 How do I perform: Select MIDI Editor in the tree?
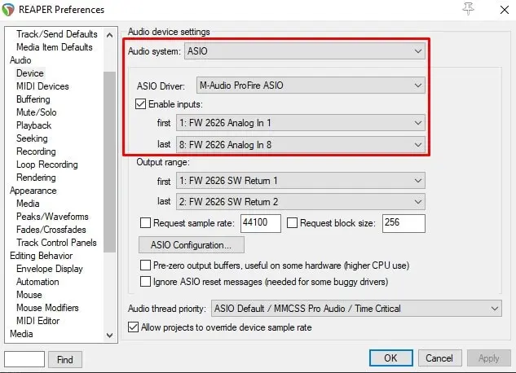pos(38,321)
